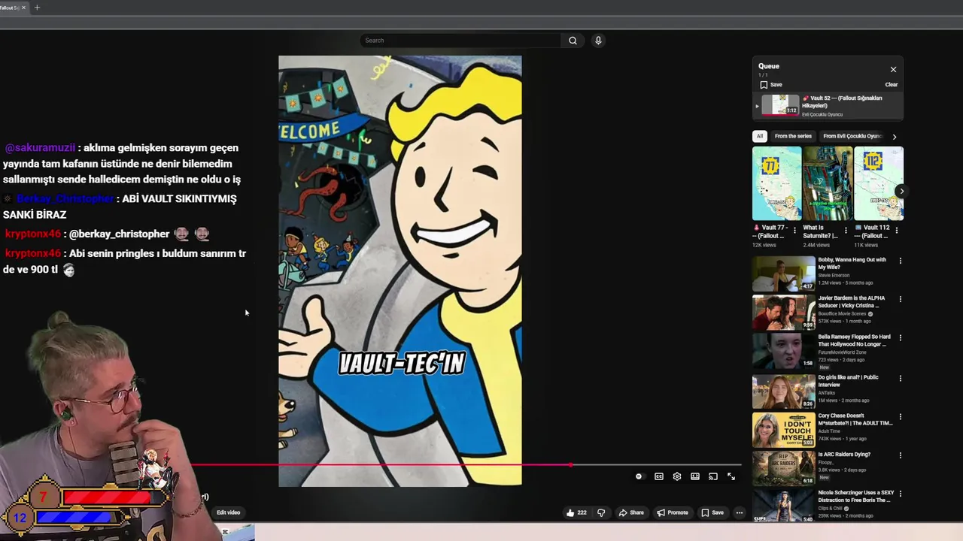The height and width of the screenshot is (541, 963).
Task: Open What Is Saturnite short
Action: click(828, 183)
